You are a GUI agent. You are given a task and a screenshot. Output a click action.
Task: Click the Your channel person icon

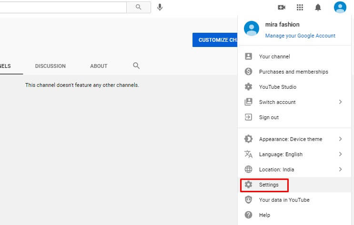(x=248, y=56)
